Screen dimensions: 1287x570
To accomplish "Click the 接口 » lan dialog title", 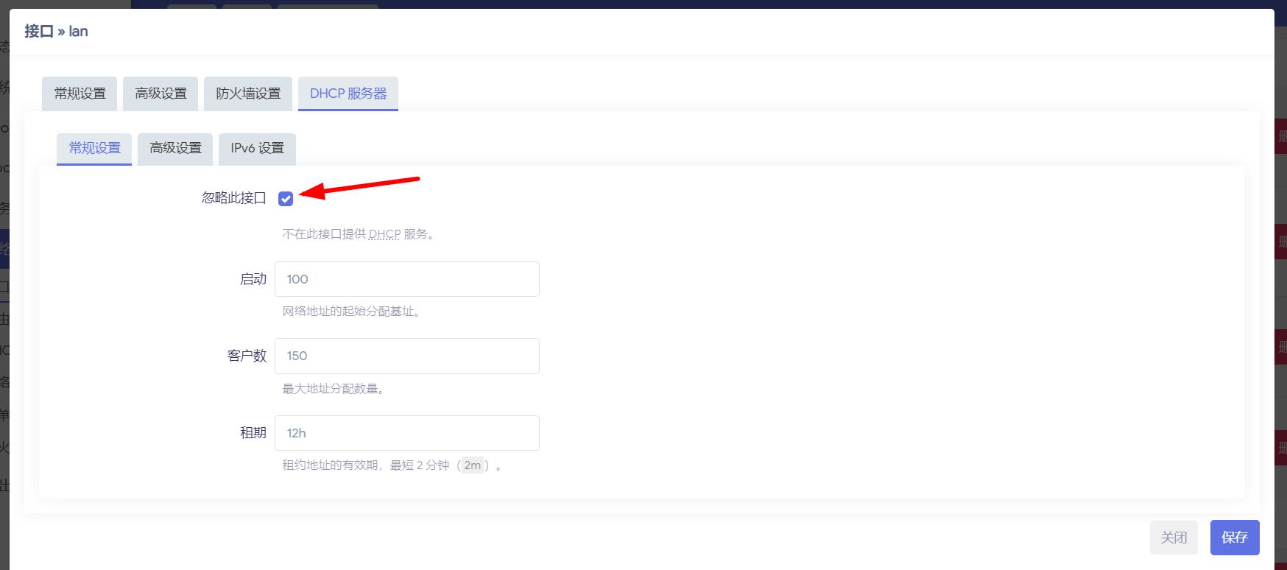I will pos(56,32).
